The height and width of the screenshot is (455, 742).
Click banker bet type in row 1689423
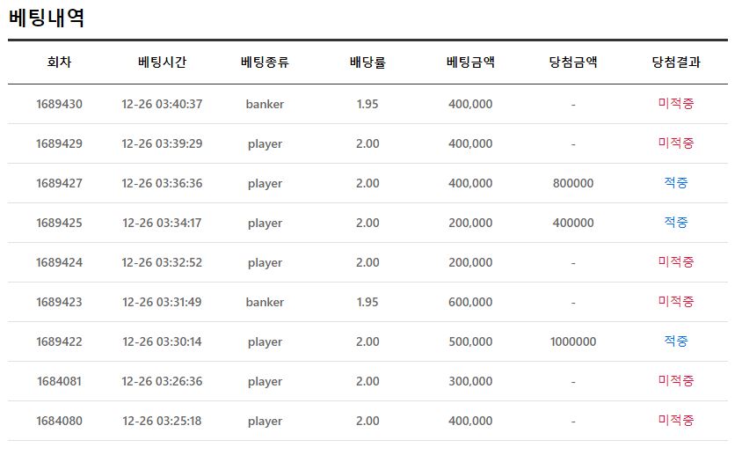265,302
